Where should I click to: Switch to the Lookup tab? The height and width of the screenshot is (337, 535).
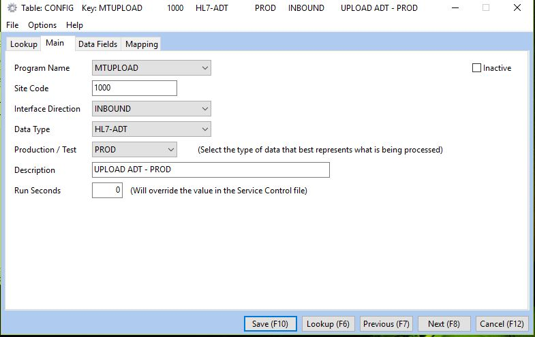click(x=24, y=44)
